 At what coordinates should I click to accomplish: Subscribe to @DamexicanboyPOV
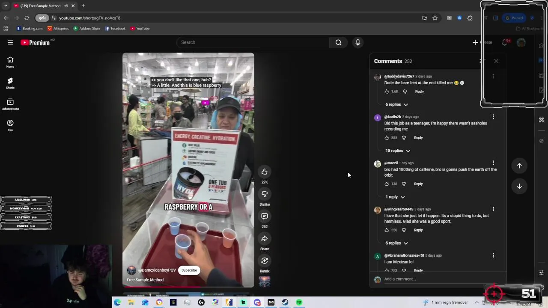pyautogui.click(x=189, y=270)
